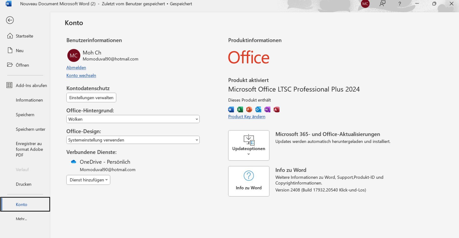The height and width of the screenshot is (238, 459).
Task: Click the Microsoft Office LTSC Professional Plus 2024 text
Action: coord(294,89)
